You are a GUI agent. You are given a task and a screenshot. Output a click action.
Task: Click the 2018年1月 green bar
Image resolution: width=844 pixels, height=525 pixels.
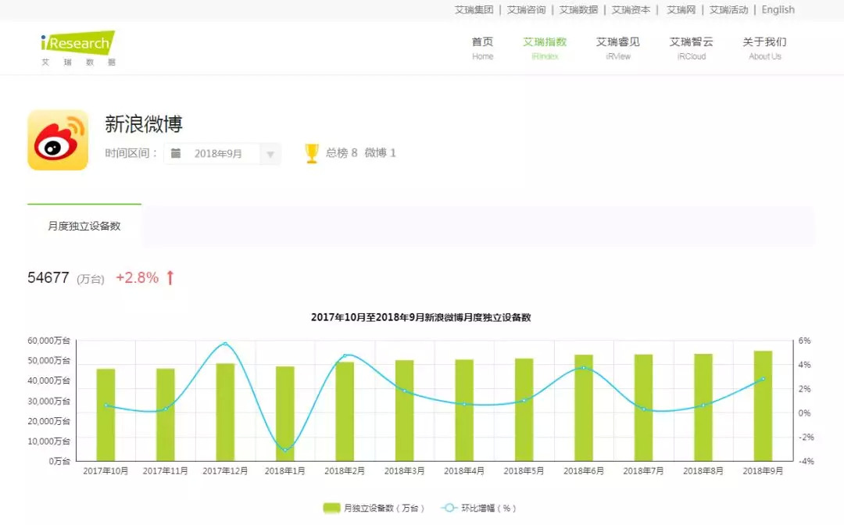[x=284, y=413]
